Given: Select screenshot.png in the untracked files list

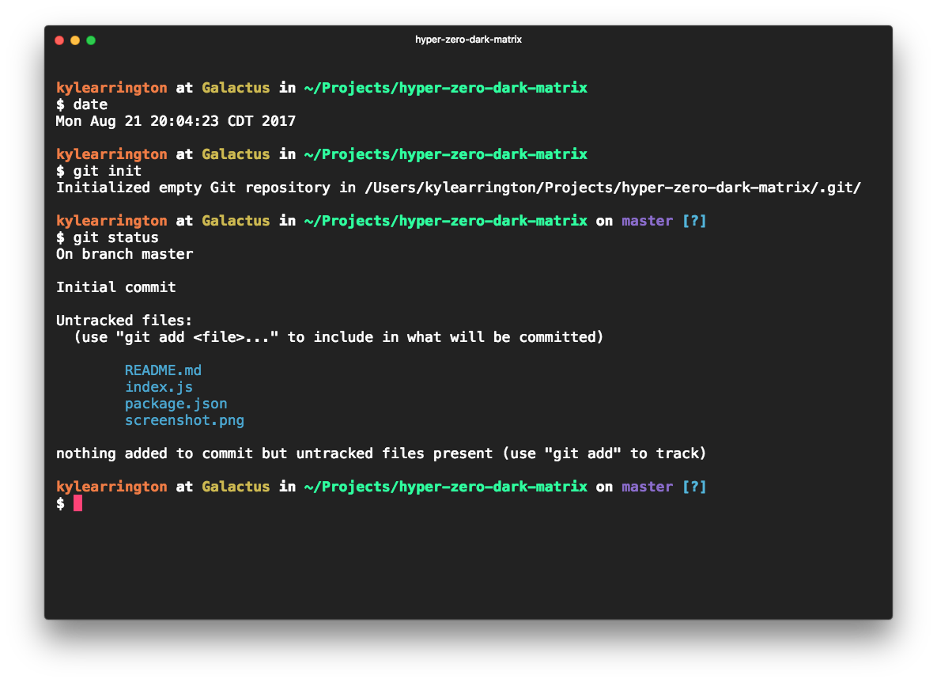Looking at the screenshot, I should coord(184,420).
